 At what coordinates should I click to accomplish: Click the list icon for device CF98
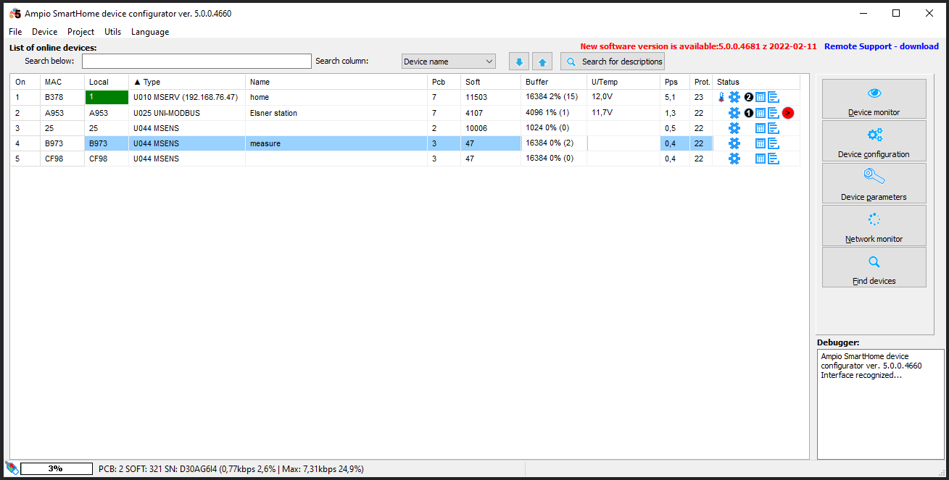coord(774,159)
